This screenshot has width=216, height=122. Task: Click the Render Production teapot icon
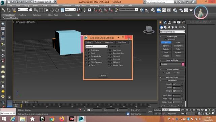coord(191,10)
